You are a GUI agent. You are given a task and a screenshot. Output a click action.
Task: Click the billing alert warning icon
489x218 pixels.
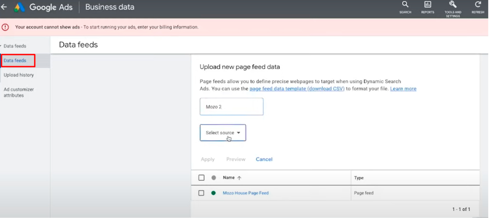[5, 27]
